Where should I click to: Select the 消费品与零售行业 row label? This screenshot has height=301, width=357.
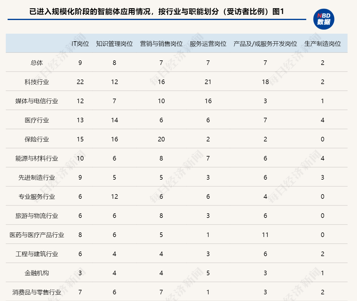(x=37, y=292)
